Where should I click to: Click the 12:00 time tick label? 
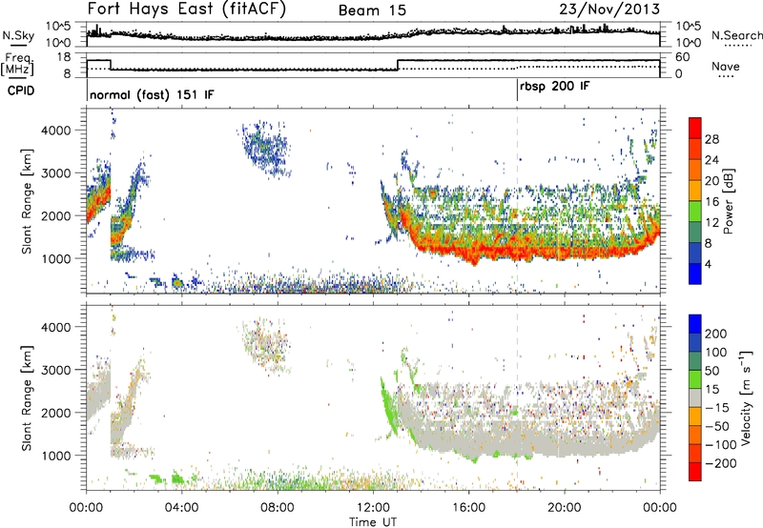(x=373, y=508)
